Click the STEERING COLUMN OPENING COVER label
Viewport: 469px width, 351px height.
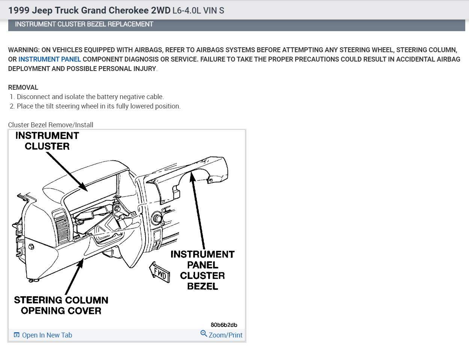point(61,305)
